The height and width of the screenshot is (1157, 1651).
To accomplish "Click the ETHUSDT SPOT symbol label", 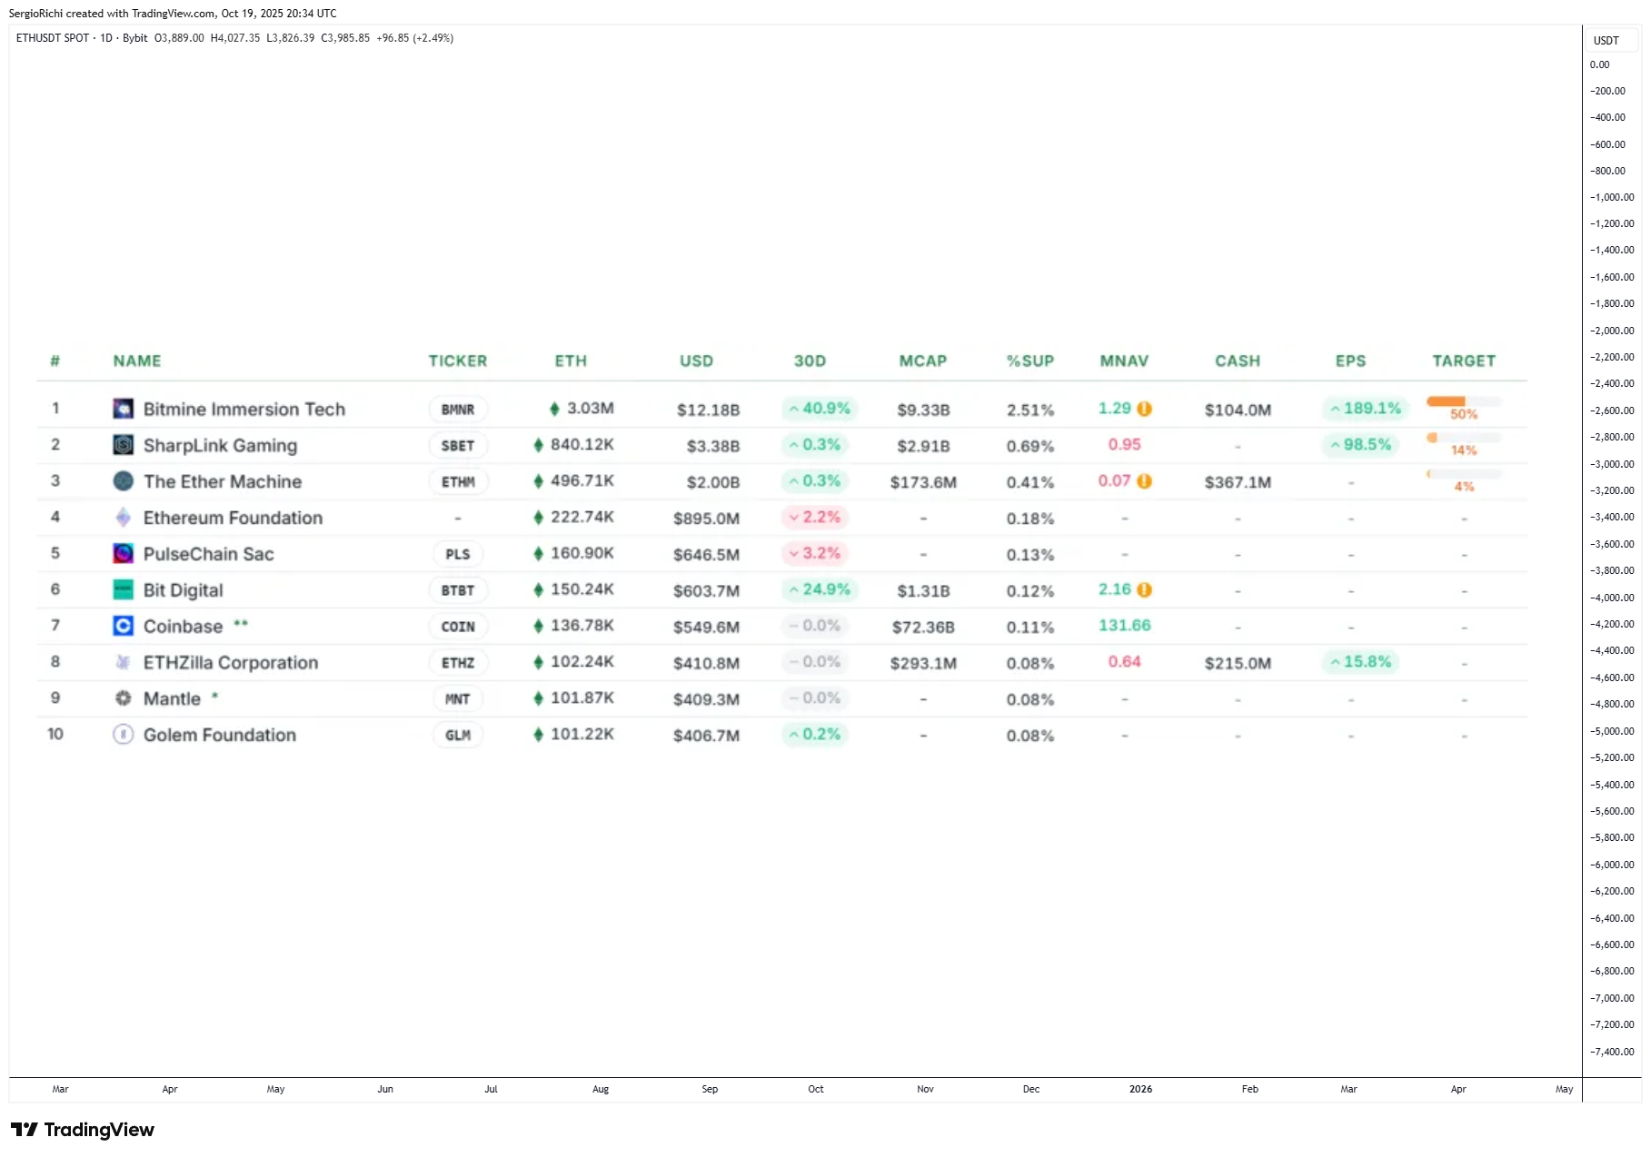I will (53, 38).
